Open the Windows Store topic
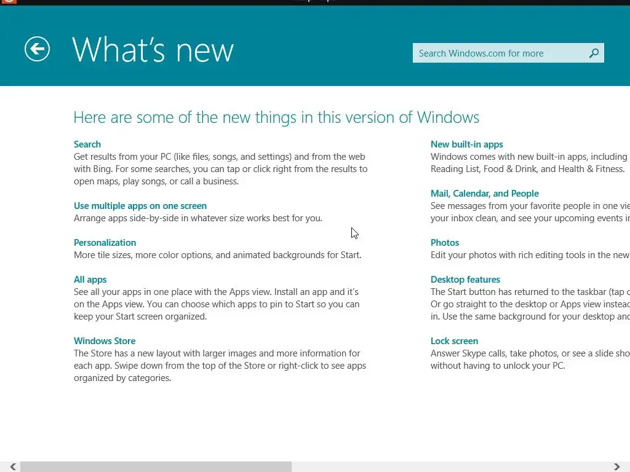This screenshot has width=630, height=472. tap(105, 340)
